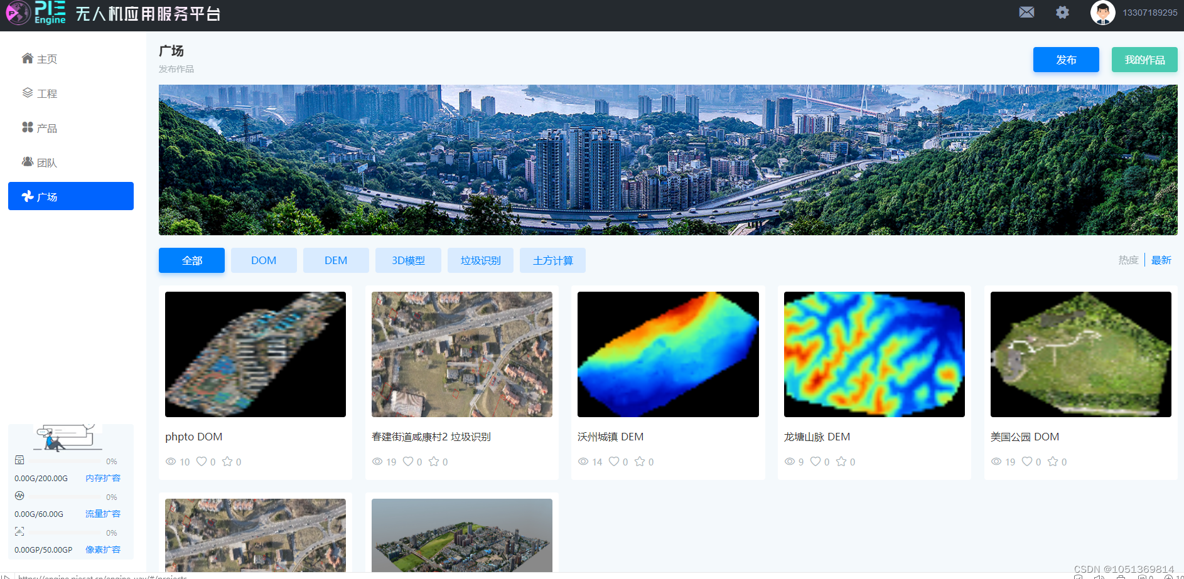
Task: Click the grid icon beside 产品
Action: pyautogui.click(x=28, y=127)
